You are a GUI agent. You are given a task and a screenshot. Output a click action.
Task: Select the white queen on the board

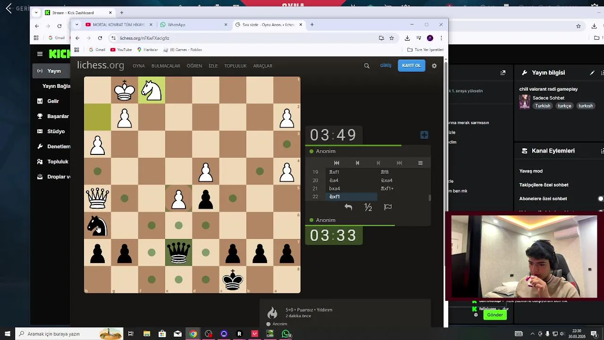[x=98, y=198]
